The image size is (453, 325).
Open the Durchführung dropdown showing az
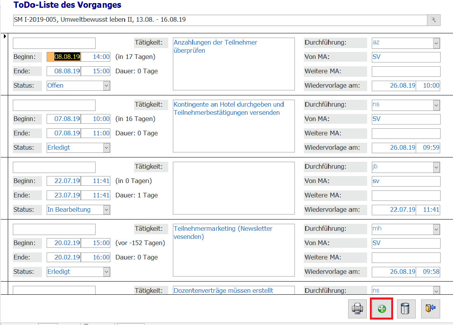coord(436,43)
